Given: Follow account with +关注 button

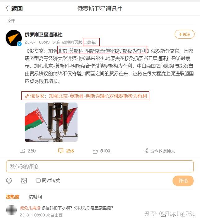Looking at the screenshot, I should click(184, 34).
